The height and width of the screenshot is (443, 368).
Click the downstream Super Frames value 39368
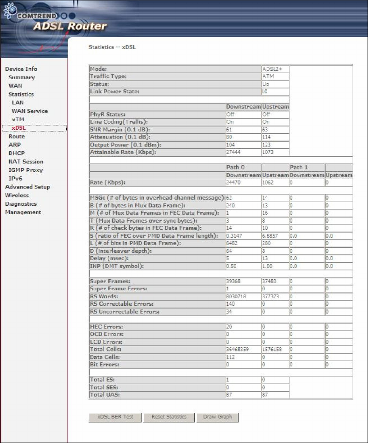click(233, 281)
